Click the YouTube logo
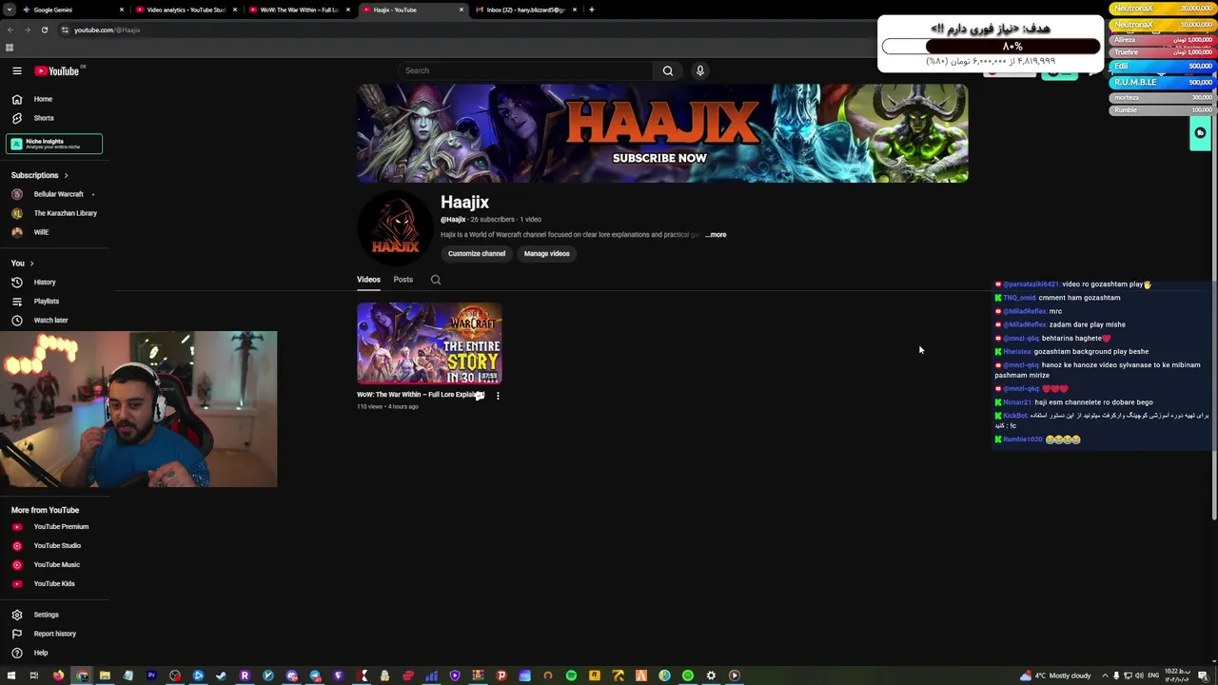1218x685 pixels. (57, 70)
